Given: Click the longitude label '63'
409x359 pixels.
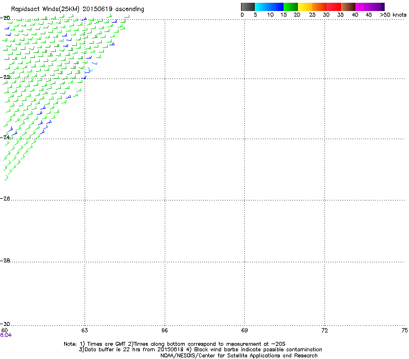Looking at the screenshot, I should click(x=85, y=330).
